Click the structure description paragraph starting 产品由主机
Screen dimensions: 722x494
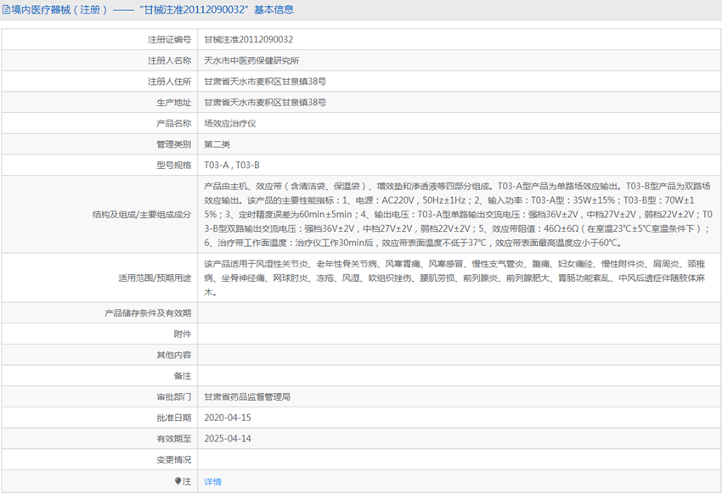point(458,215)
